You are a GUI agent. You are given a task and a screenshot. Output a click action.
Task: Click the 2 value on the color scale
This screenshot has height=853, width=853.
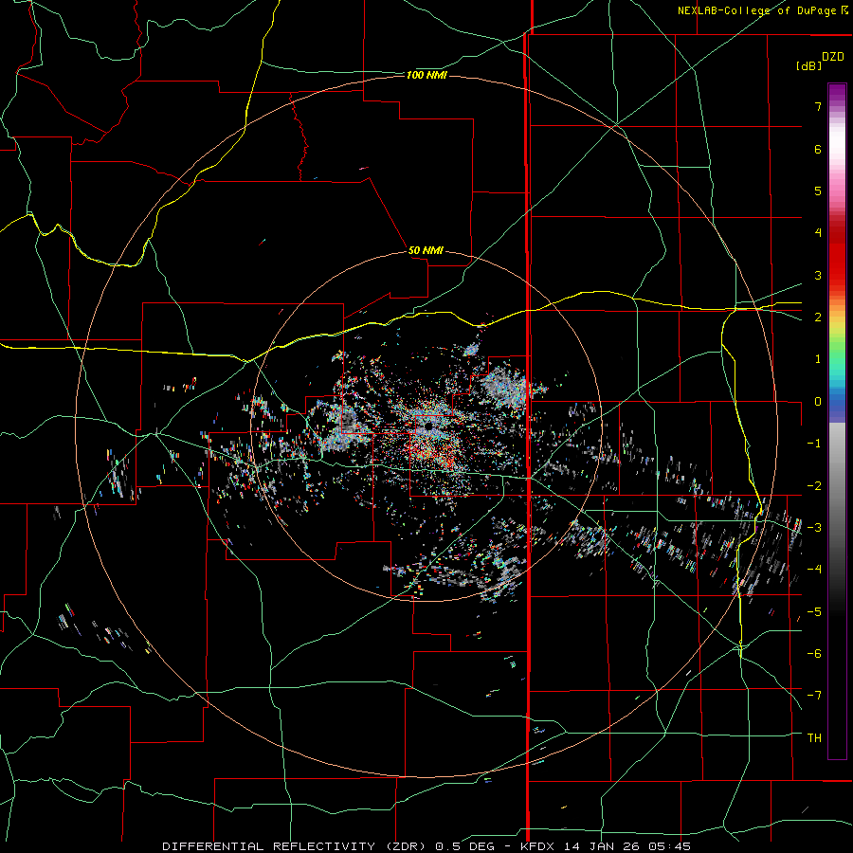818,318
